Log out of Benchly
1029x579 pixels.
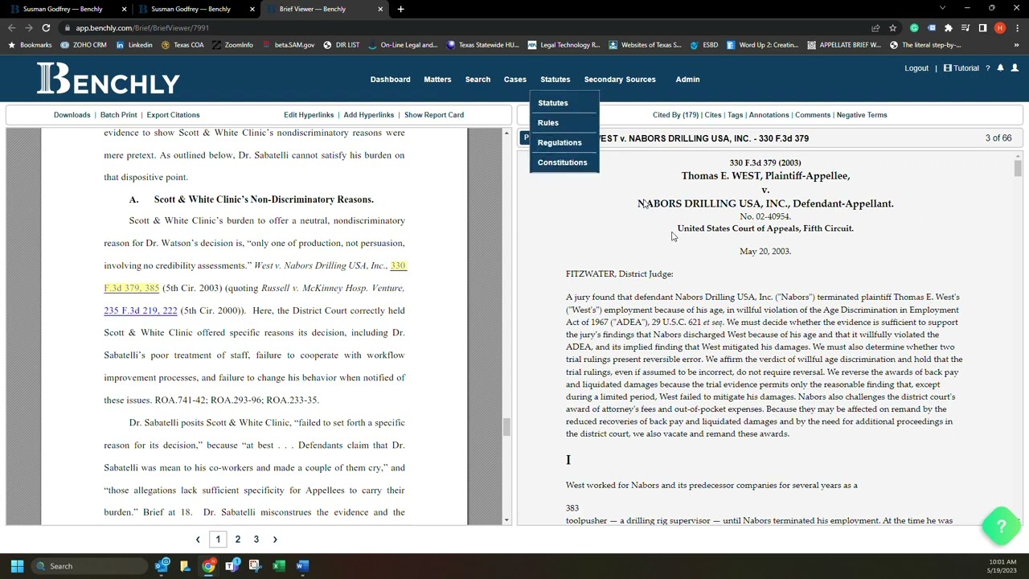tap(916, 68)
